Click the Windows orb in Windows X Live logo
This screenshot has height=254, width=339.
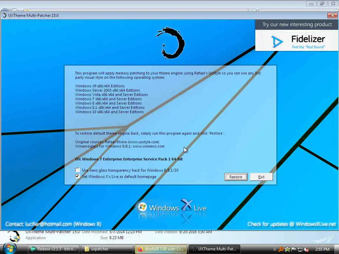click(142, 207)
